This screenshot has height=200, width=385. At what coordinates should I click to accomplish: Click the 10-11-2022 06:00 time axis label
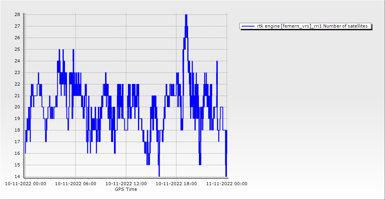(x=75, y=184)
